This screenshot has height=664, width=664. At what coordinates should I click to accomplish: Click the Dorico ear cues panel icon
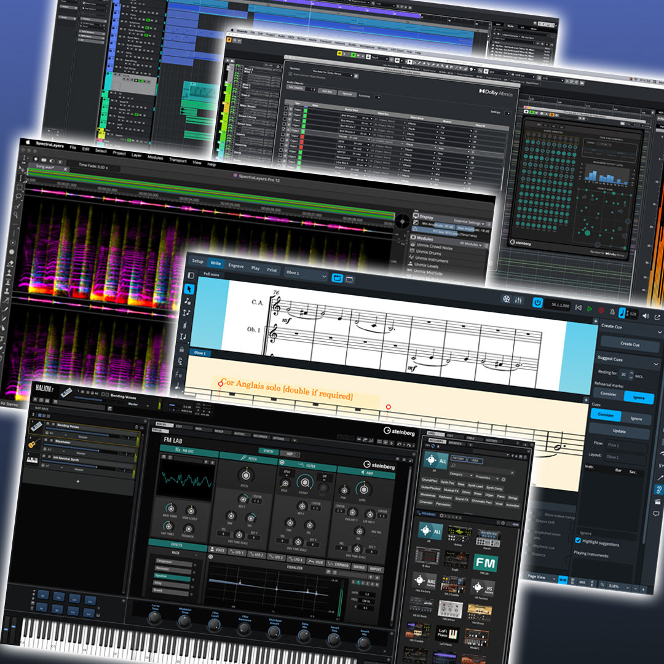pyautogui.click(x=659, y=489)
